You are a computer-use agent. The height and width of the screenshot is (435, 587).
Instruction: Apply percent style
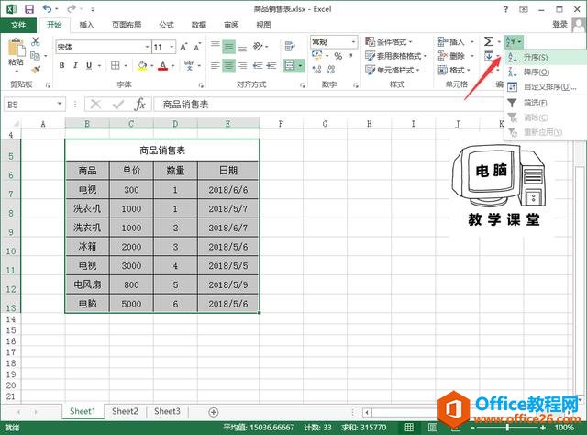point(338,56)
